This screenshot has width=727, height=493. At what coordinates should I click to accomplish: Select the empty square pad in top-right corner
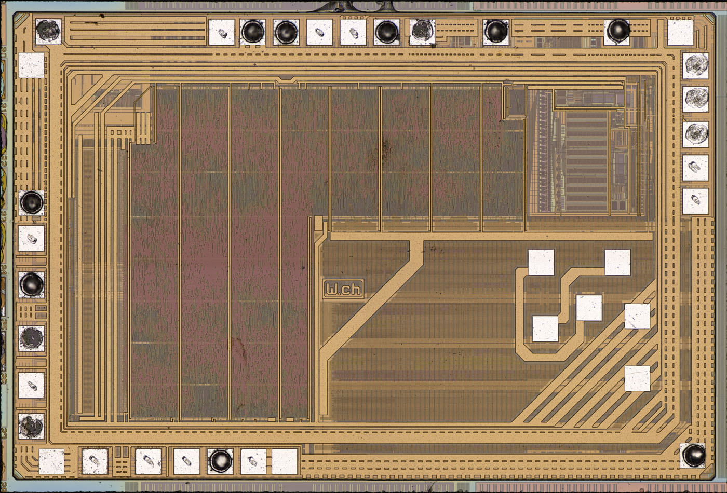click(680, 33)
